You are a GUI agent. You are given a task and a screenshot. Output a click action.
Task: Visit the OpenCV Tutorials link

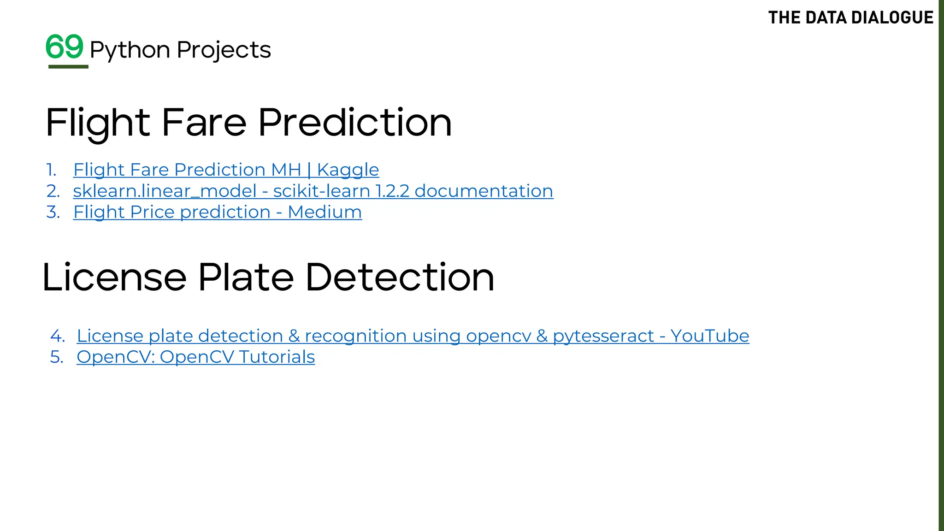[x=195, y=357]
